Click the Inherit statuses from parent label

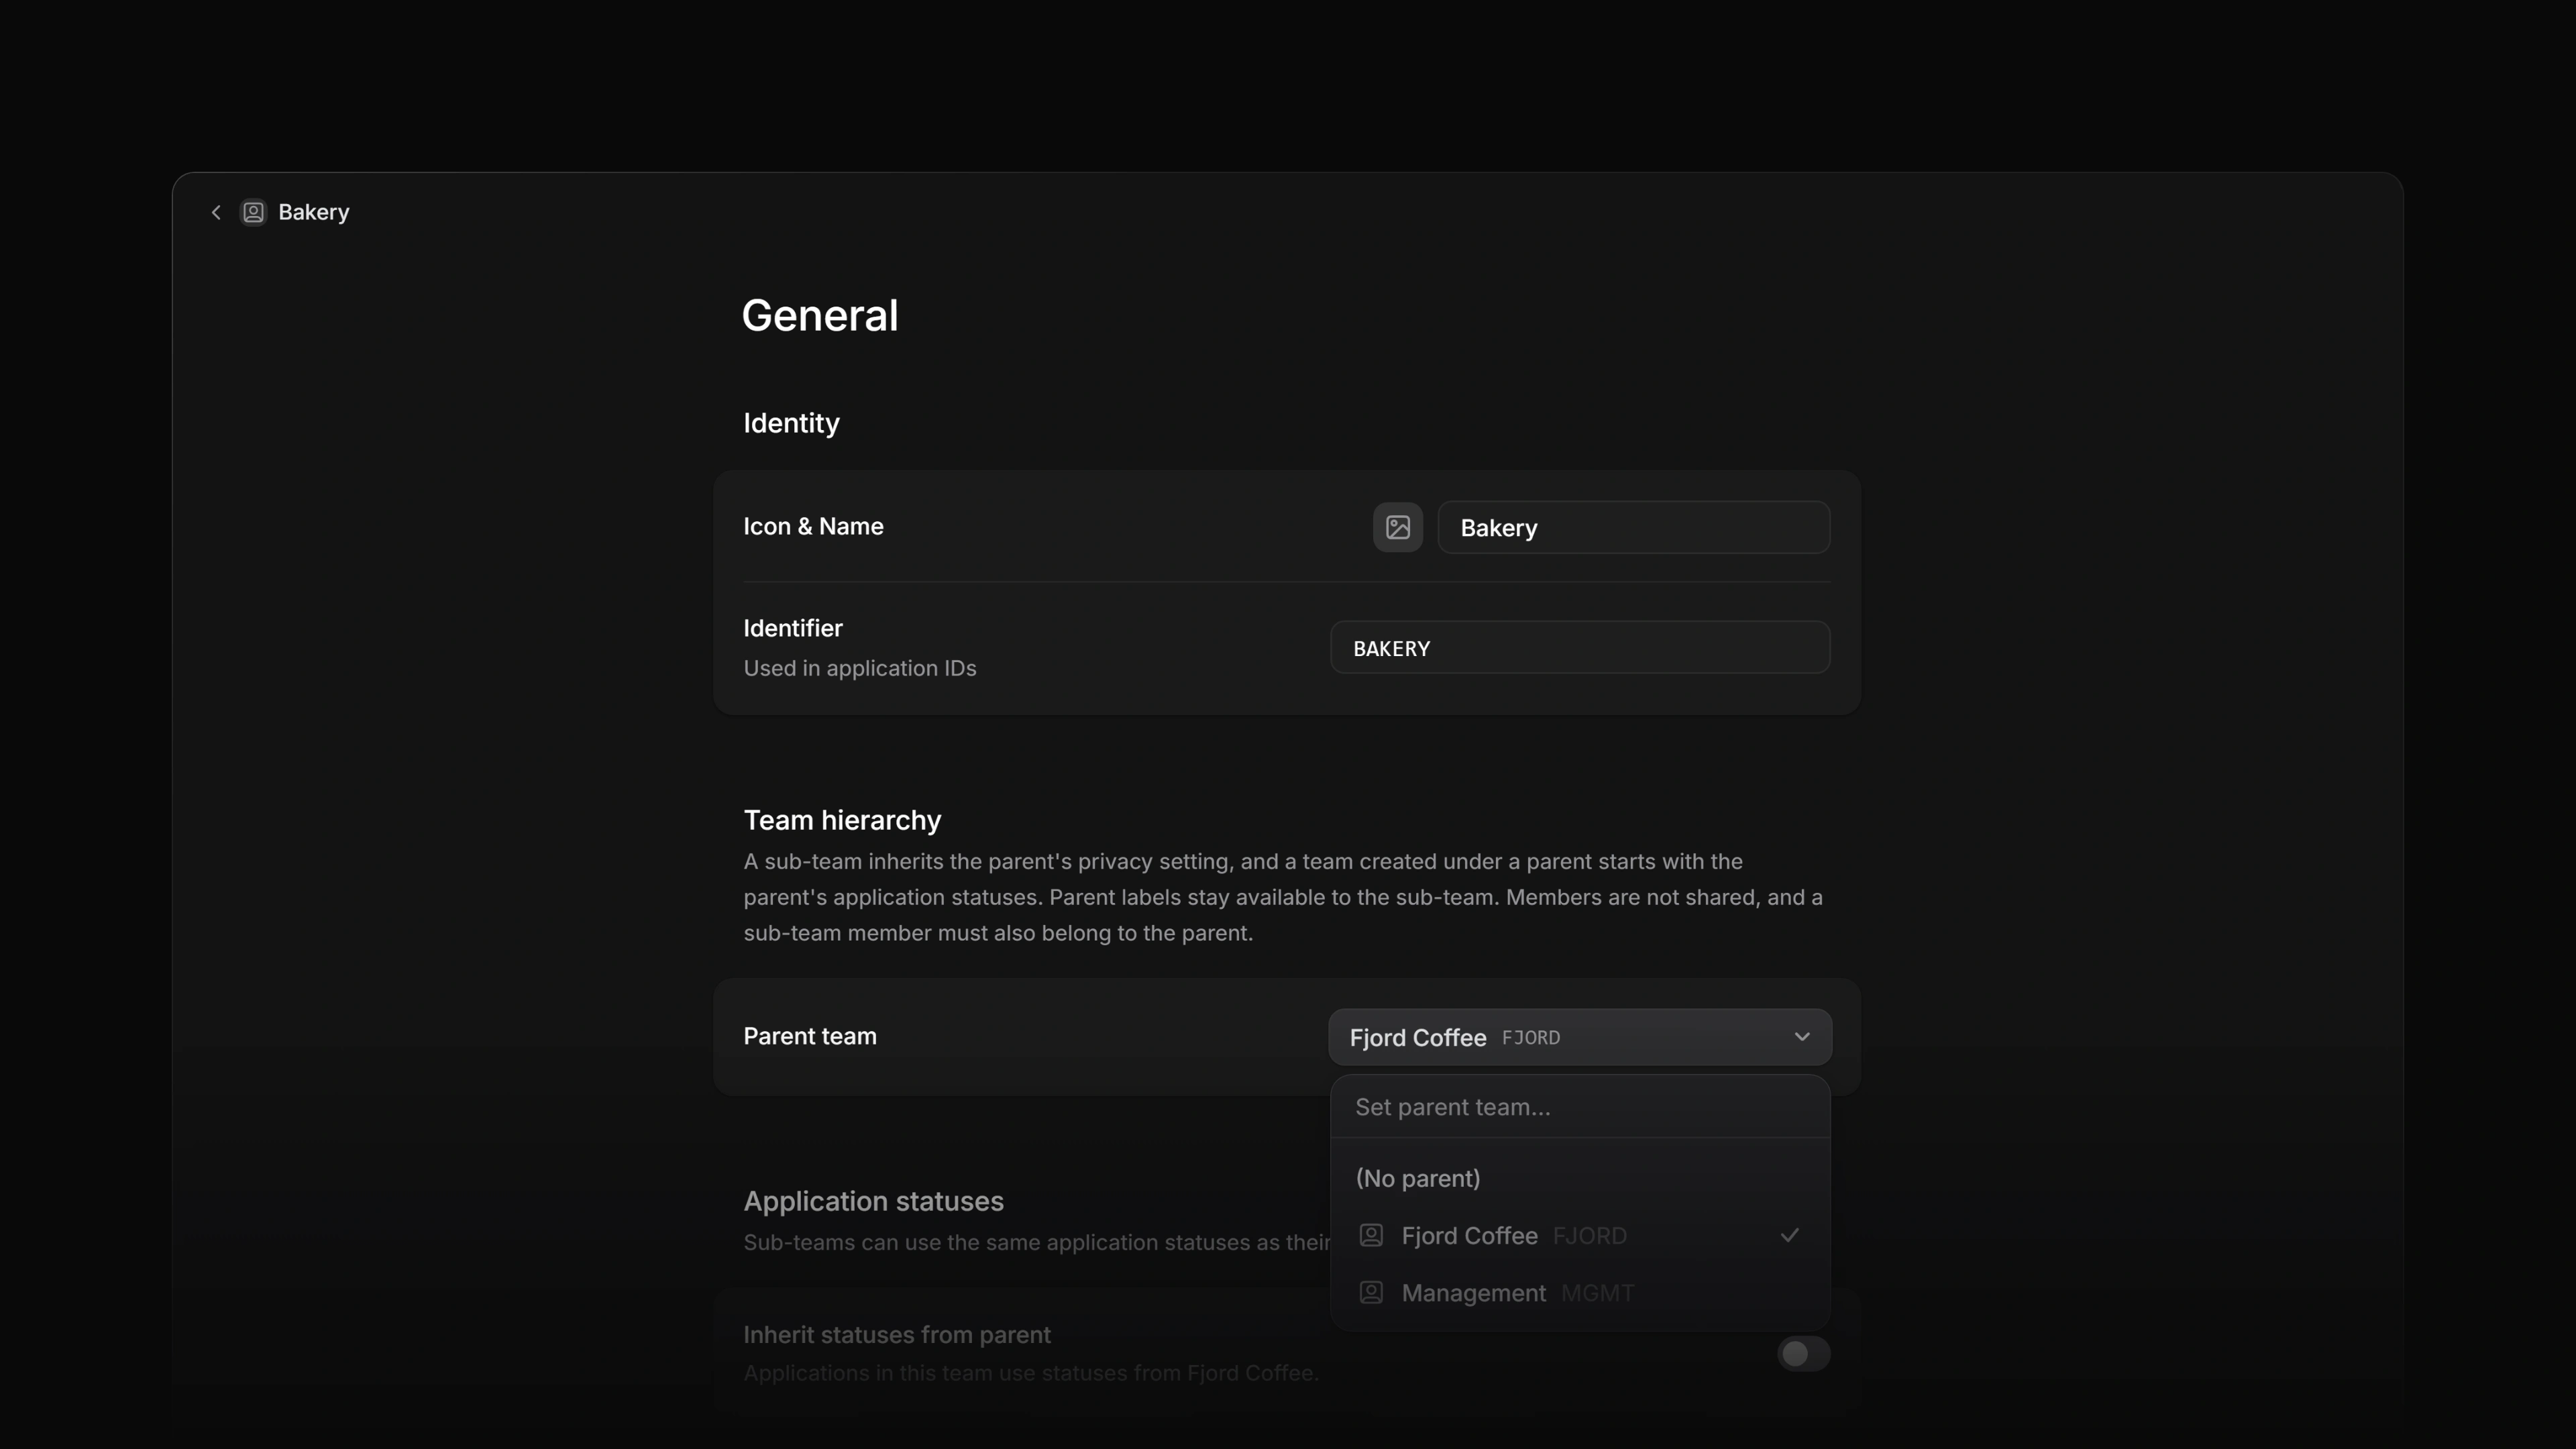[x=897, y=1334]
